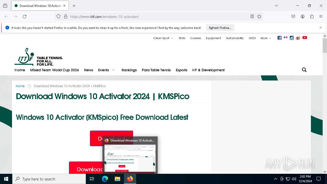Select Home in main navigation

tap(20, 70)
